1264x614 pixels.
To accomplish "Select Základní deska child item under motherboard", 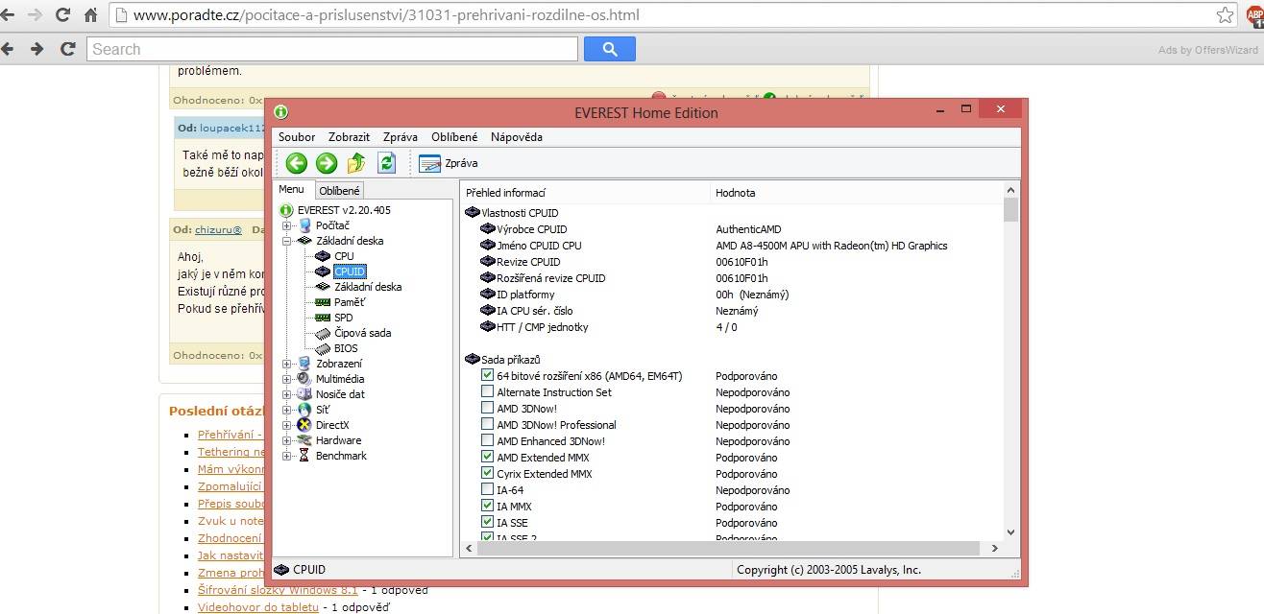I will click(368, 287).
